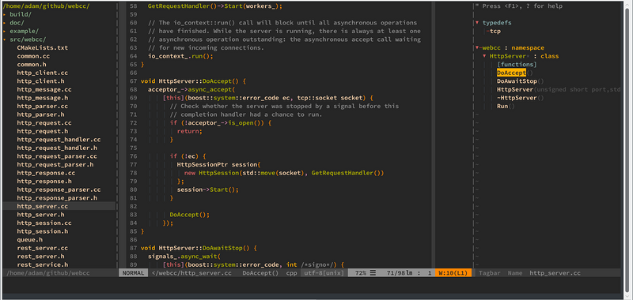Jump to ~HttpServer destructor tag

point(517,98)
